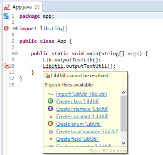
Task: Click the constant square icon
Action: (51, 117)
